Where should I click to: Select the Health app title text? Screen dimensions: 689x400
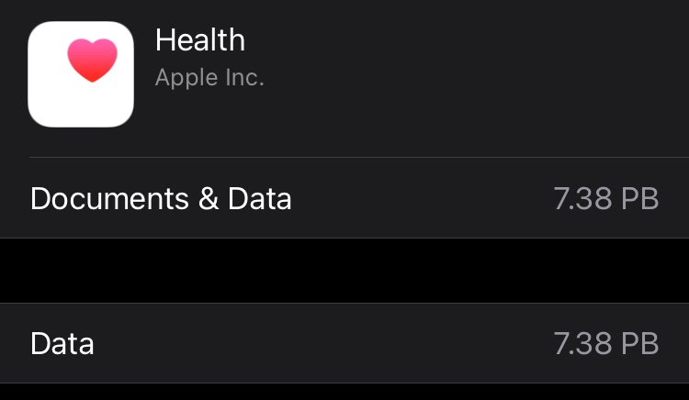(x=200, y=40)
